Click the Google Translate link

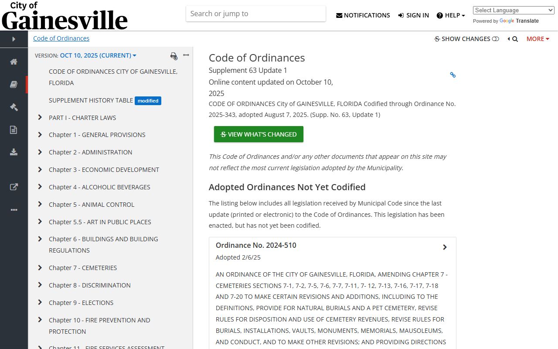(x=519, y=21)
